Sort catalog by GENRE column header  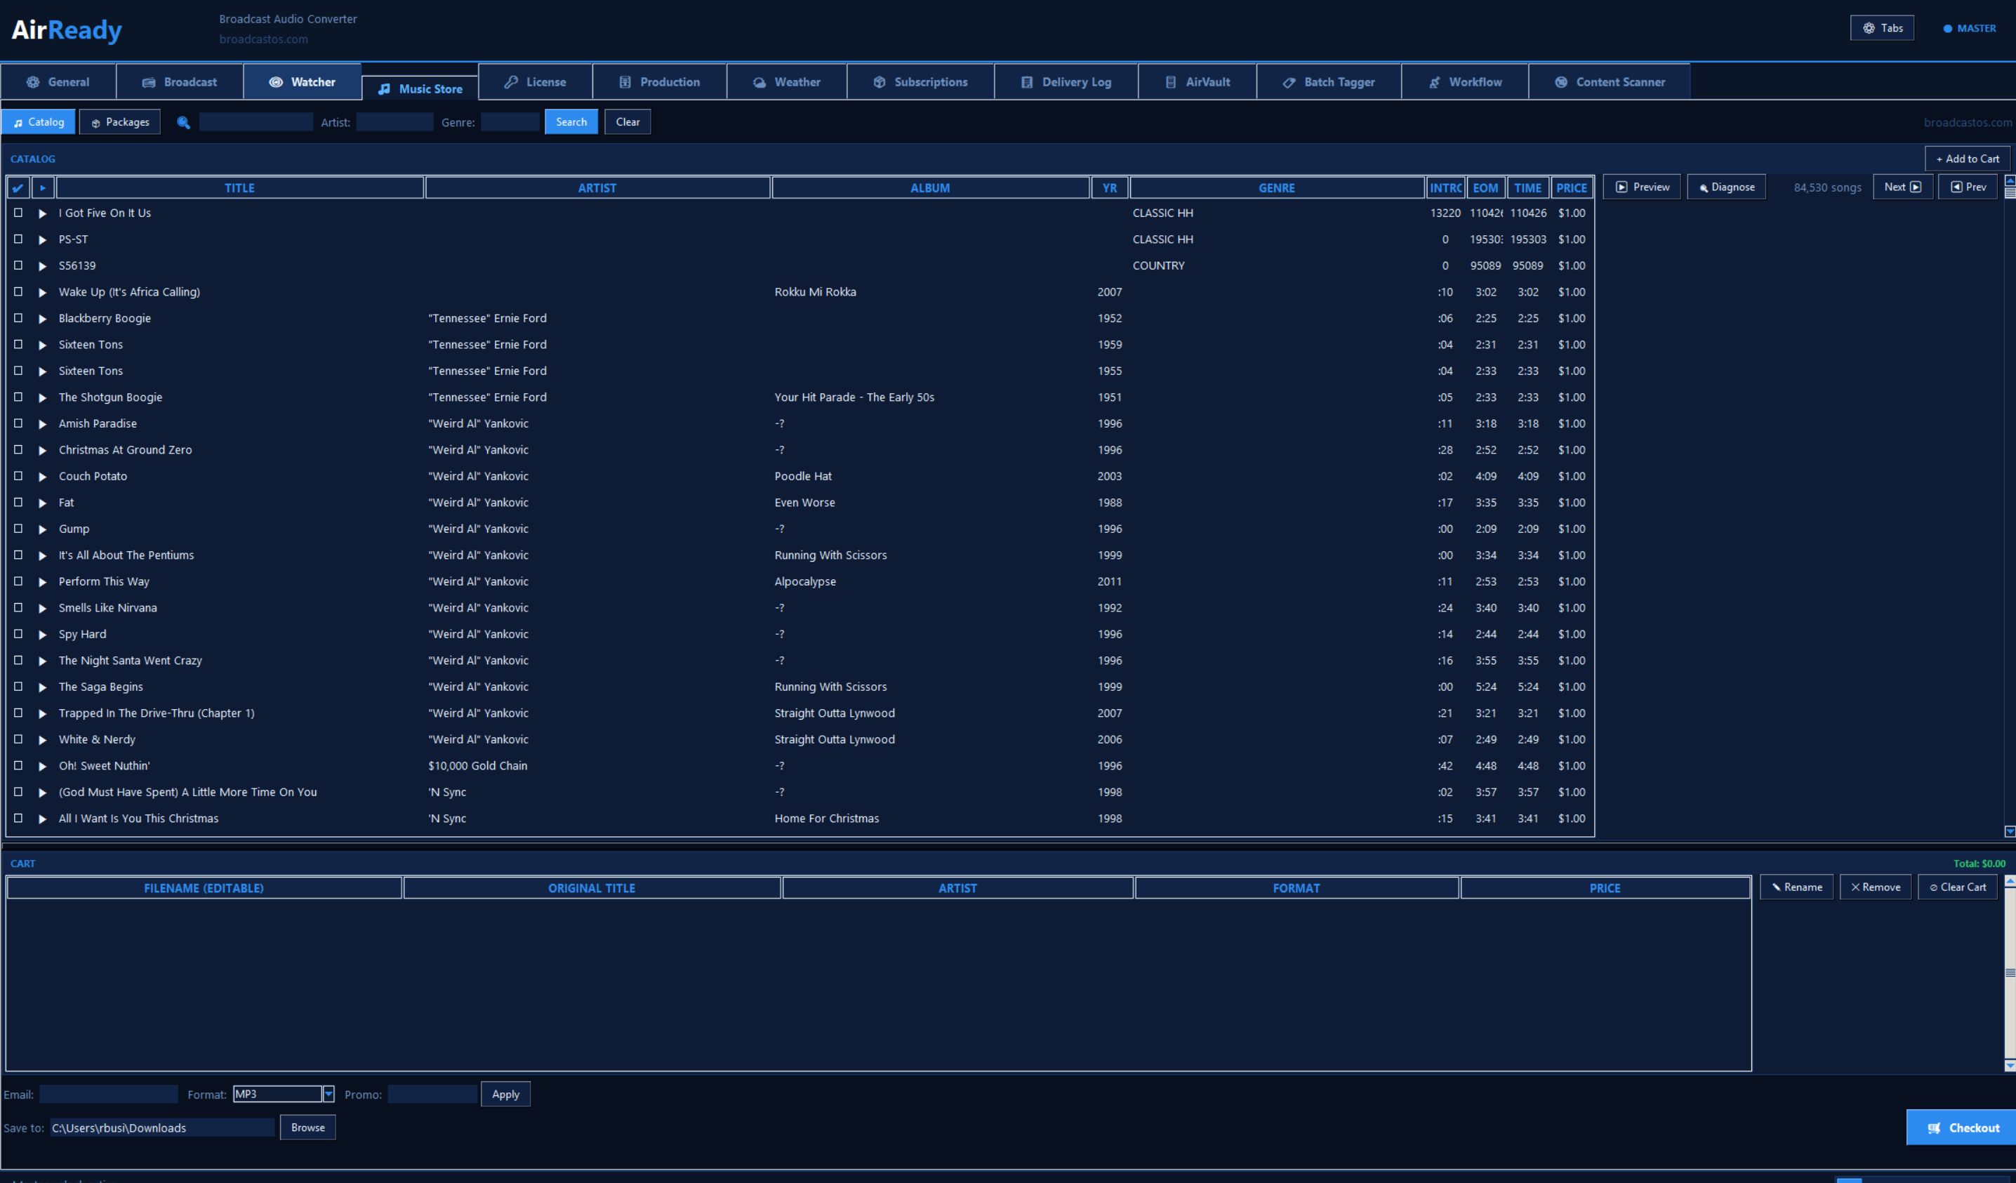click(1277, 188)
